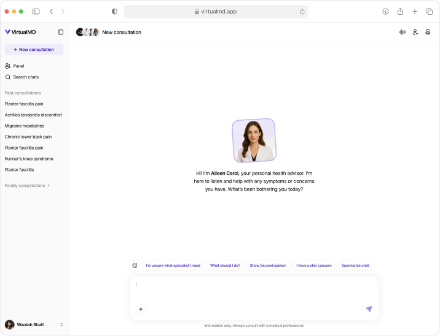Collapse the VirtualMD sidebar panel

pyautogui.click(x=61, y=32)
